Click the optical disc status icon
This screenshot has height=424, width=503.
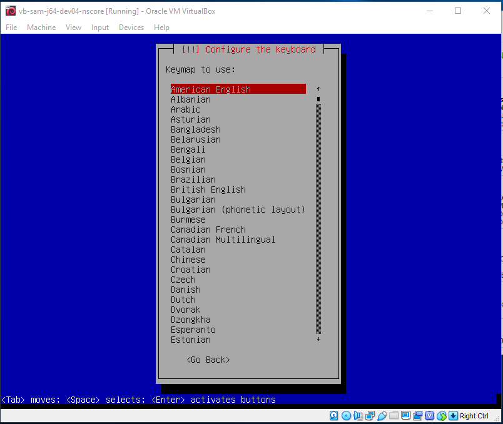[346, 416]
